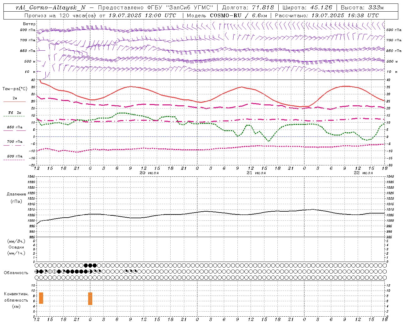Click the Давление panel label
Screen dimensions: 403x322
pyautogui.click(x=16, y=194)
